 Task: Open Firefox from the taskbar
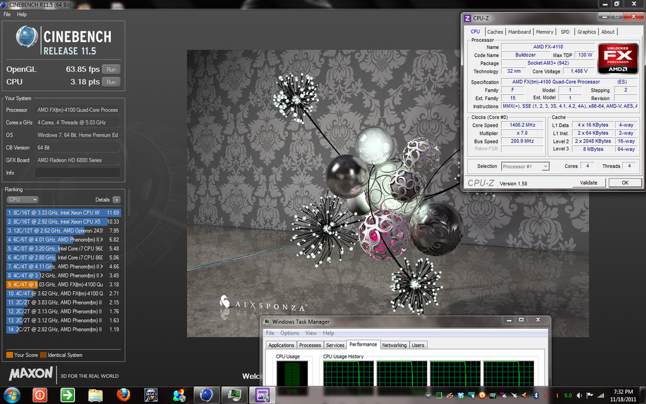click(123, 395)
